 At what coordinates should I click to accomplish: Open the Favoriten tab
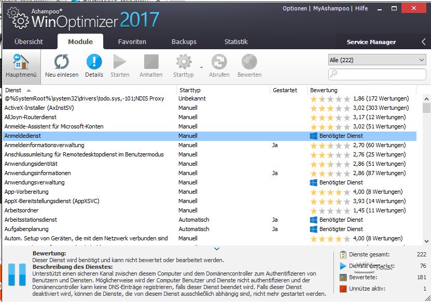click(132, 42)
